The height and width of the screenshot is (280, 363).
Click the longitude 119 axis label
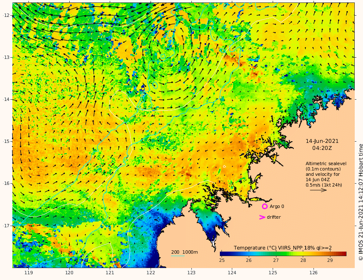click(29, 273)
